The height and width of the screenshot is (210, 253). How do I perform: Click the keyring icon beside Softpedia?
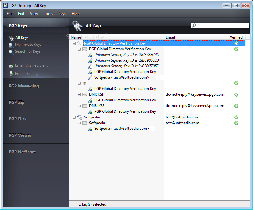pyautogui.click(x=79, y=117)
